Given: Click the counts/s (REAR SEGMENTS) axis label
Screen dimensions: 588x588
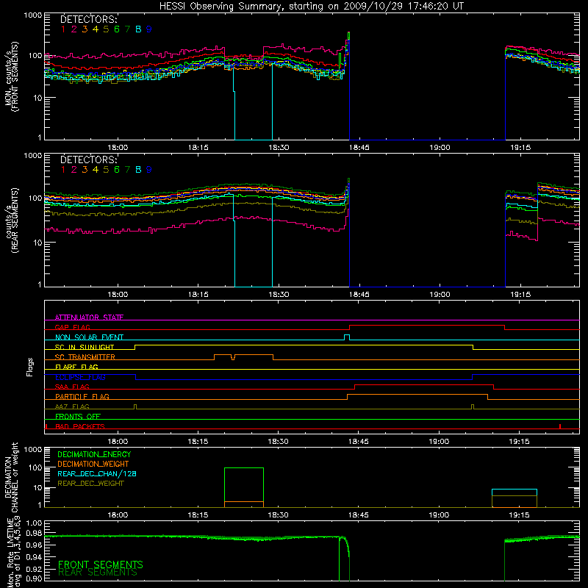Looking at the screenshot, I should click(12, 220).
